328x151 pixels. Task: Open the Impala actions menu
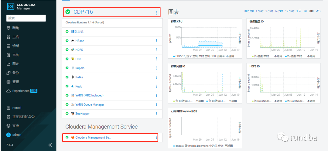tap(156, 68)
